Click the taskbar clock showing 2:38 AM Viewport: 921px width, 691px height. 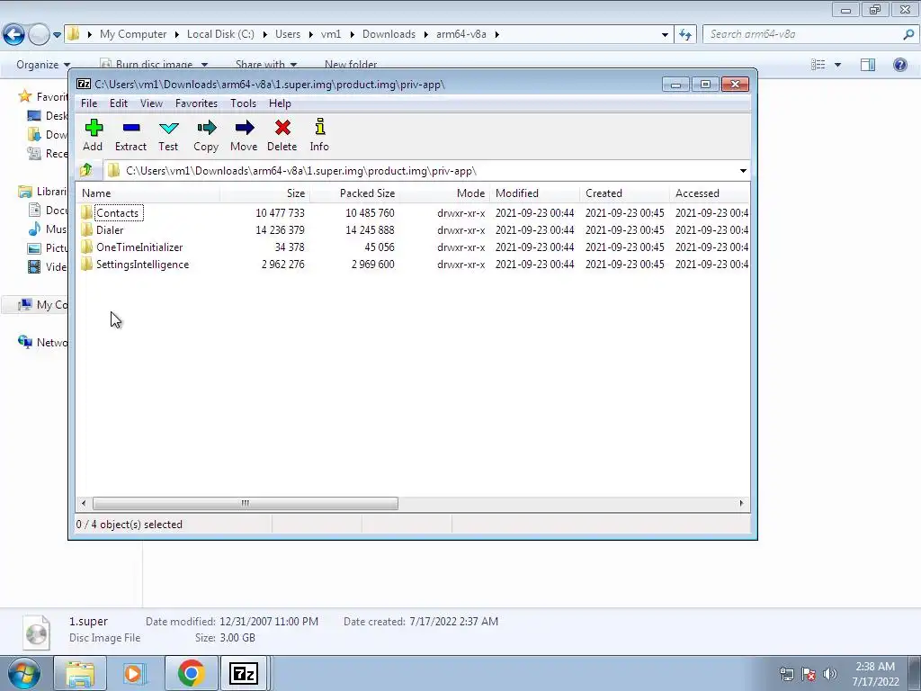875,667
